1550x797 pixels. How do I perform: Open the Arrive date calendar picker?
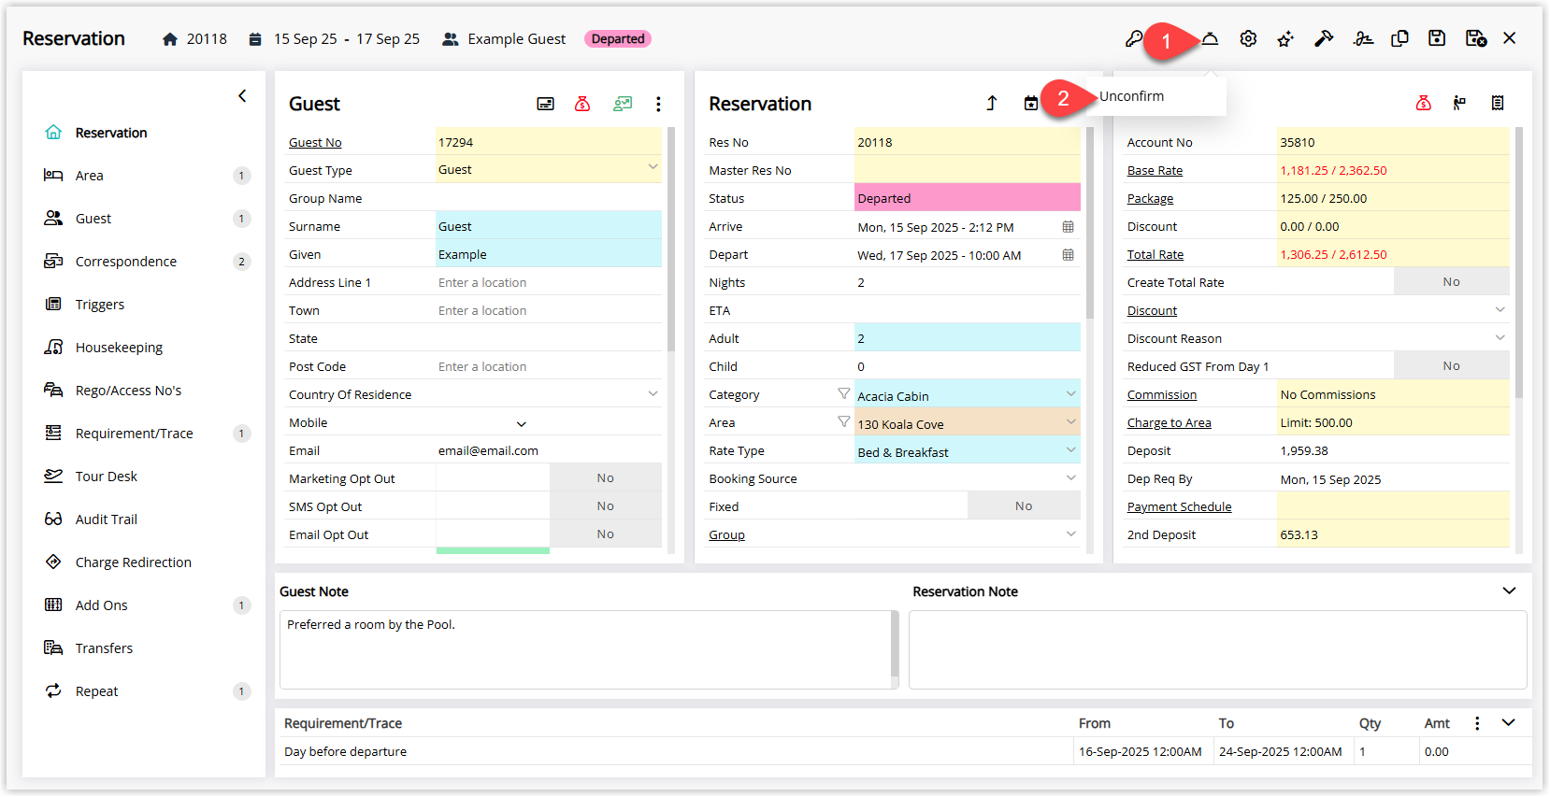click(x=1068, y=227)
